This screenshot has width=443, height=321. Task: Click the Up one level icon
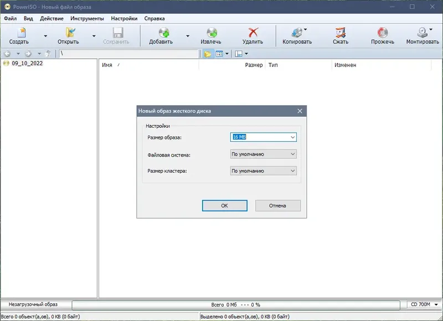point(48,54)
